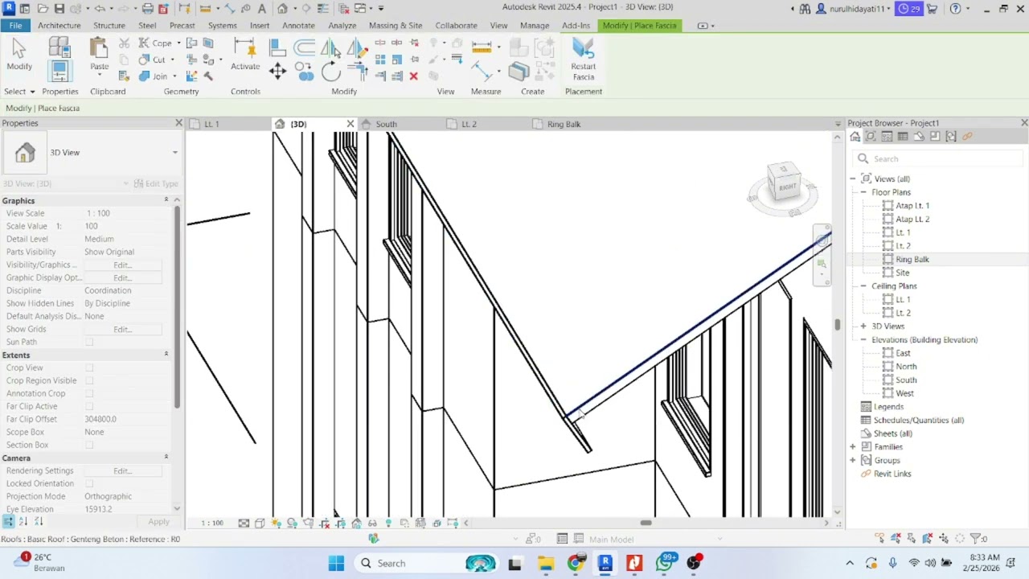The height and width of the screenshot is (579, 1029).
Task: Collapse the Graphics properties section
Action: click(x=166, y=199)
